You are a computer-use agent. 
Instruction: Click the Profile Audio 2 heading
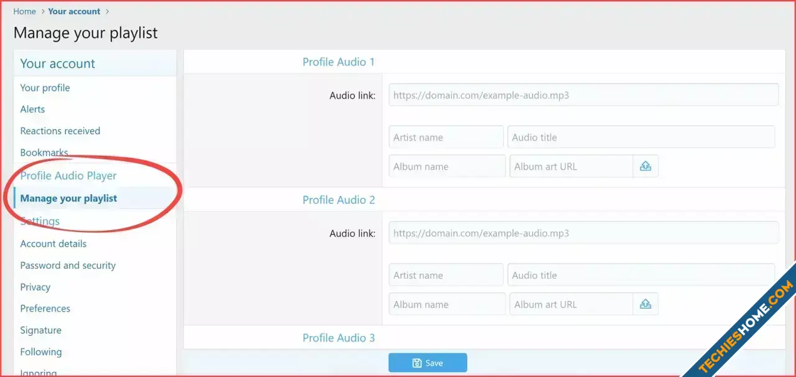click(339, 200)
